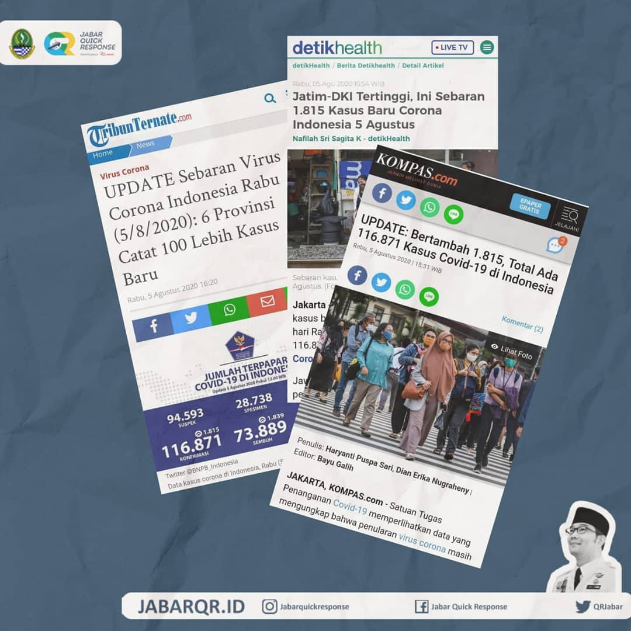Image resolution: width=631 pixels, height=631 pixels.
Task: Click TribunTernate headline UPDATE Sebaran Virus Corona
Action: click(193, 218)
